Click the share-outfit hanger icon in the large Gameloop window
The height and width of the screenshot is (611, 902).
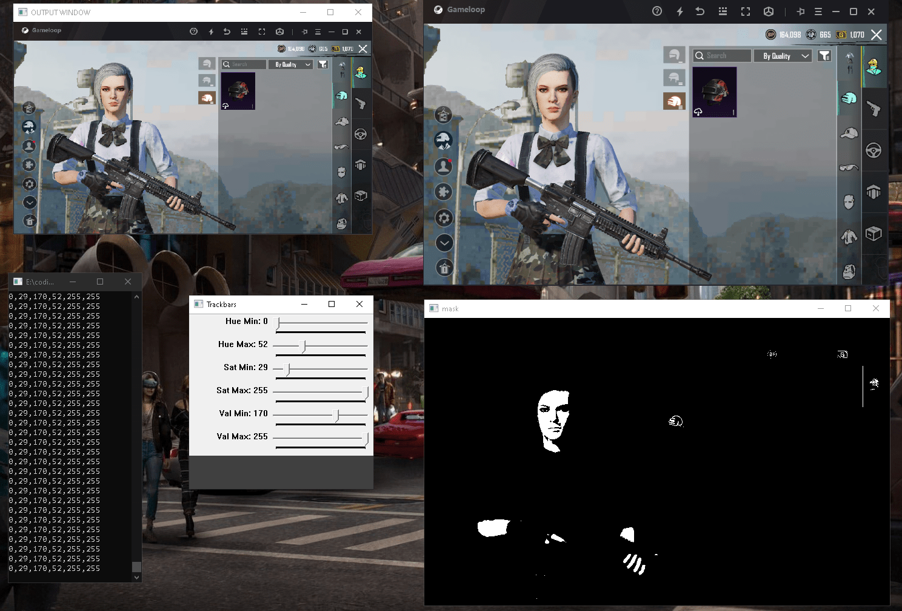click(444, 114)
